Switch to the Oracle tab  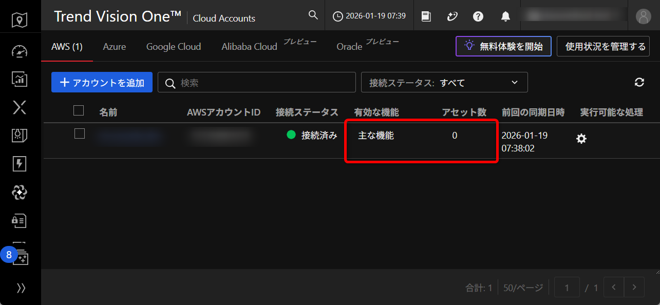click(349, 47)
